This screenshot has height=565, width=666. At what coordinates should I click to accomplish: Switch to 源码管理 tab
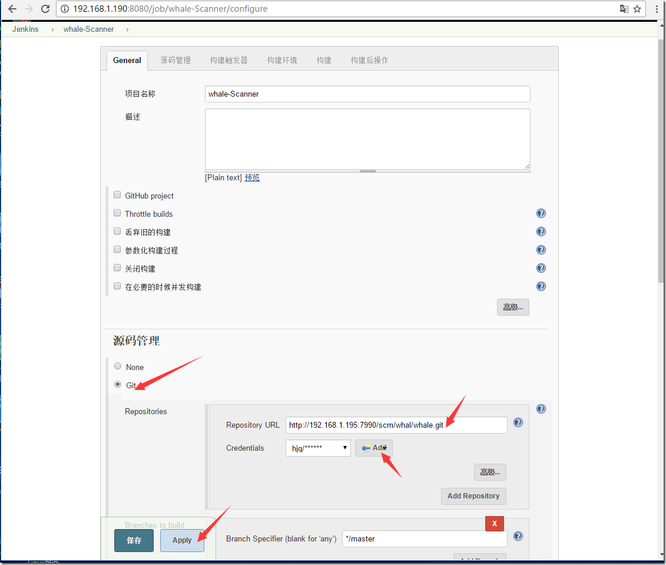click(x=175, y=60)
